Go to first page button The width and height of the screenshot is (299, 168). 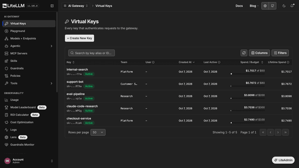263,133
